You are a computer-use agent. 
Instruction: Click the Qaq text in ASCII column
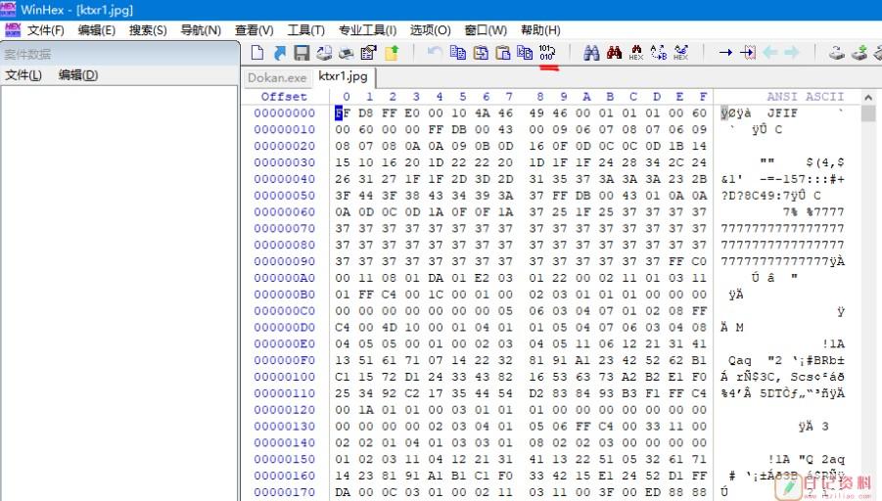[x=740, y=360]
